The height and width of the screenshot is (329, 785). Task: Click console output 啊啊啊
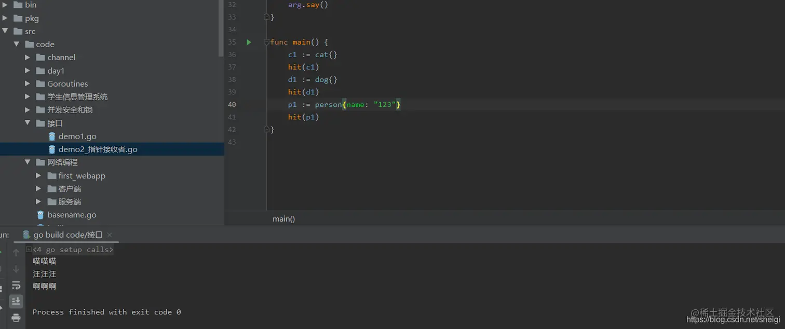point(44,286)
